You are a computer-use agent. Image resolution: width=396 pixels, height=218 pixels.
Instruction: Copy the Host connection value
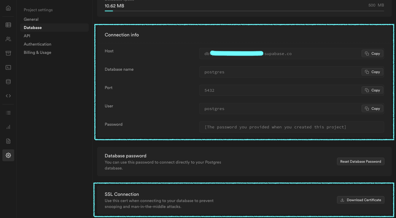372,54
